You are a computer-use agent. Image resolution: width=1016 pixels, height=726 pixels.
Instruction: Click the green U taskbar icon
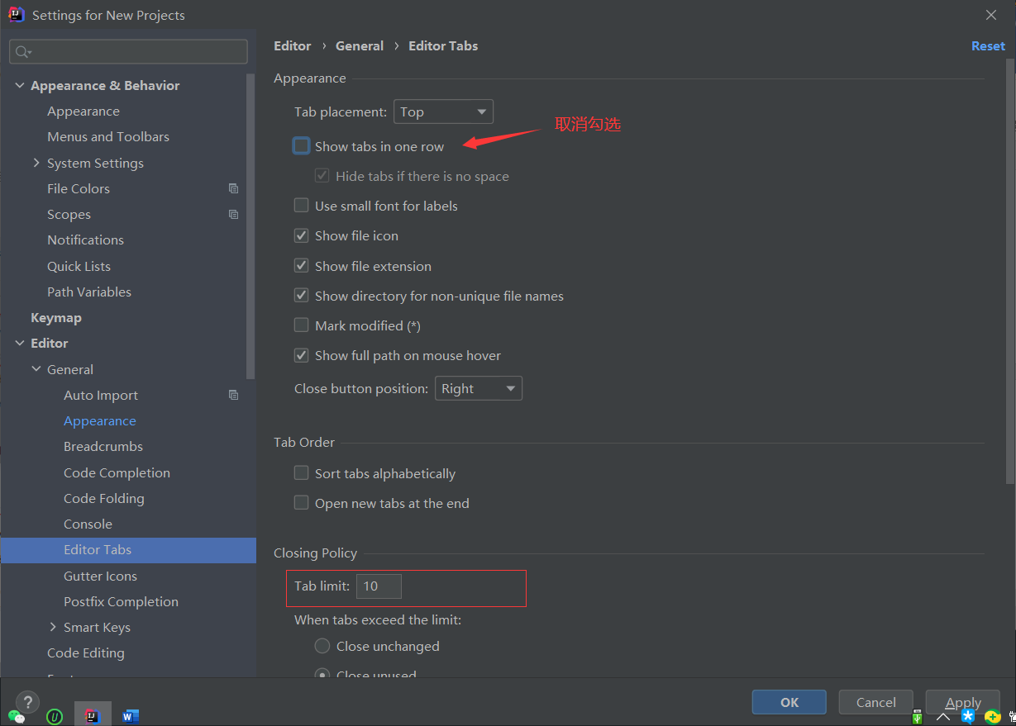click(55, 717)
